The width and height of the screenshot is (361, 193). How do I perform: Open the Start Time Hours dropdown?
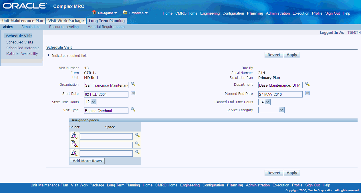(90, 102)
